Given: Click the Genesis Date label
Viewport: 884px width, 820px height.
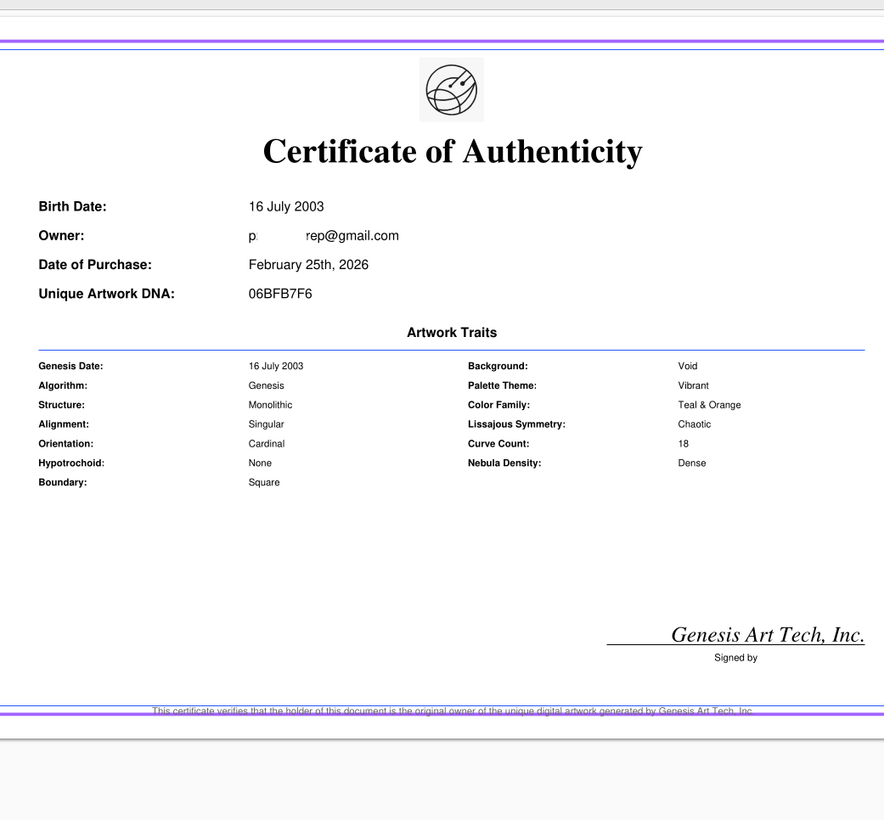Looking at the screenshot, I should [70, 366].
